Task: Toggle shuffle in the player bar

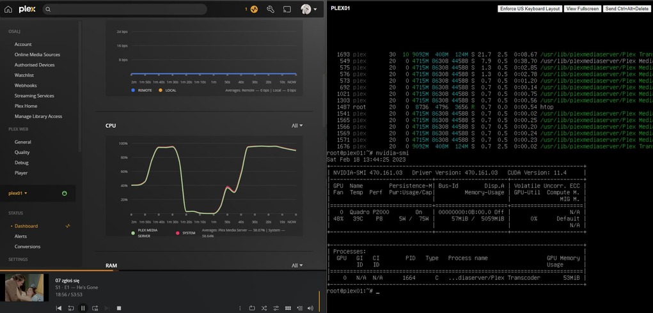Action: (x=264, y=308)
